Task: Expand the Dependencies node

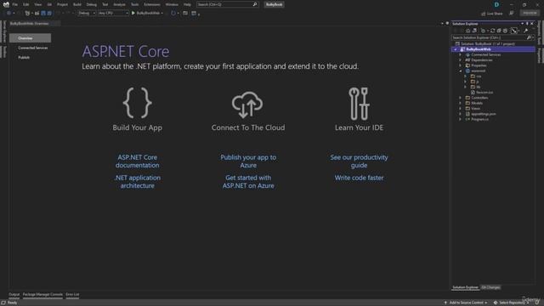Action: (x=461, y=60)
